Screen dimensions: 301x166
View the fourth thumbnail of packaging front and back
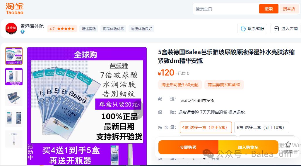[14, 118]
